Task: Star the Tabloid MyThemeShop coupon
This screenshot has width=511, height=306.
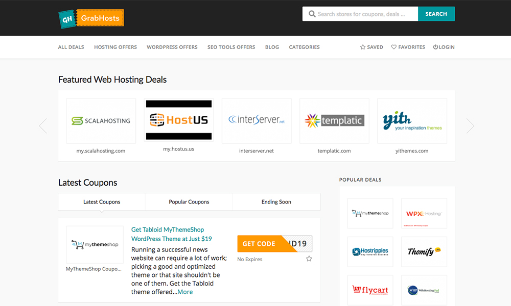Action: pyautogui.click(x=309, y=259)
